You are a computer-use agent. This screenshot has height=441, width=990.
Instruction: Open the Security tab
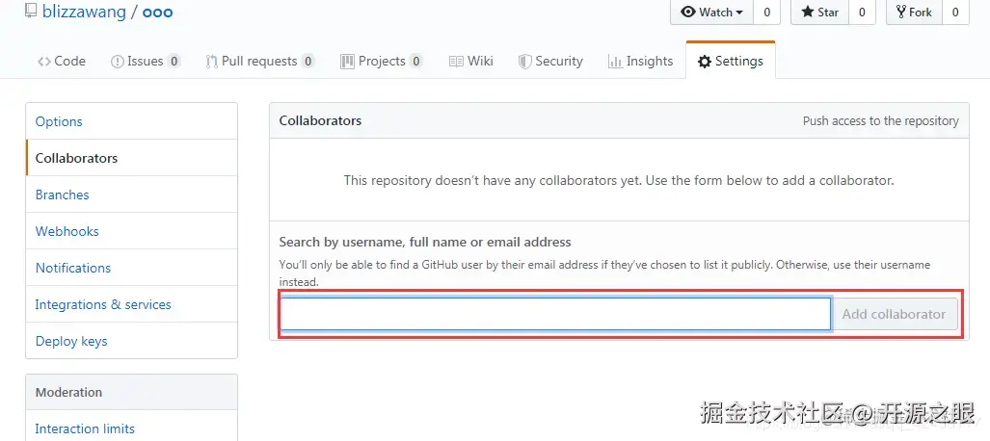pyautogui.click(x=549, y=62)
